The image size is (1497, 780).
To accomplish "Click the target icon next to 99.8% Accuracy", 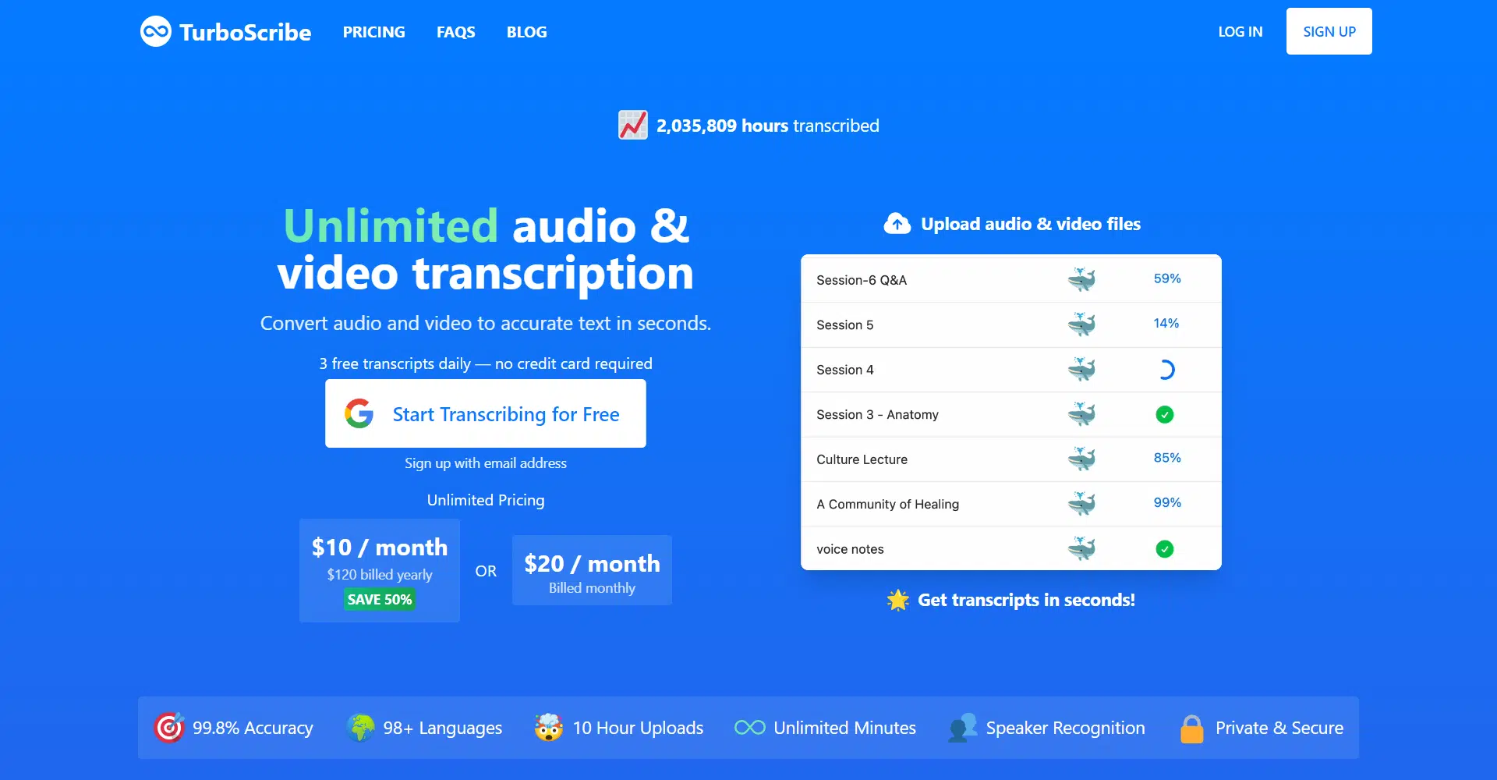I will click(x=169, y=728).
